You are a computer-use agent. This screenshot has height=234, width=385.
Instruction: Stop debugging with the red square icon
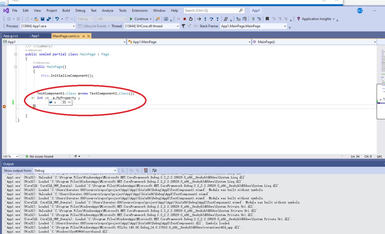pos(184,19)
